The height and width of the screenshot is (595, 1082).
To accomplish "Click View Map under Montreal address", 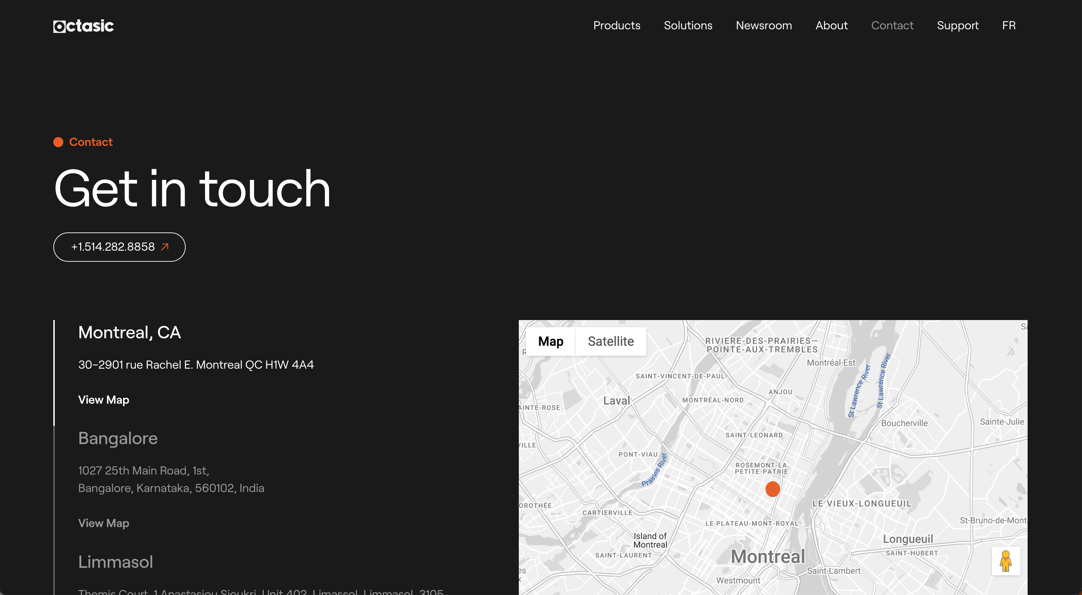I will [103, 400].
